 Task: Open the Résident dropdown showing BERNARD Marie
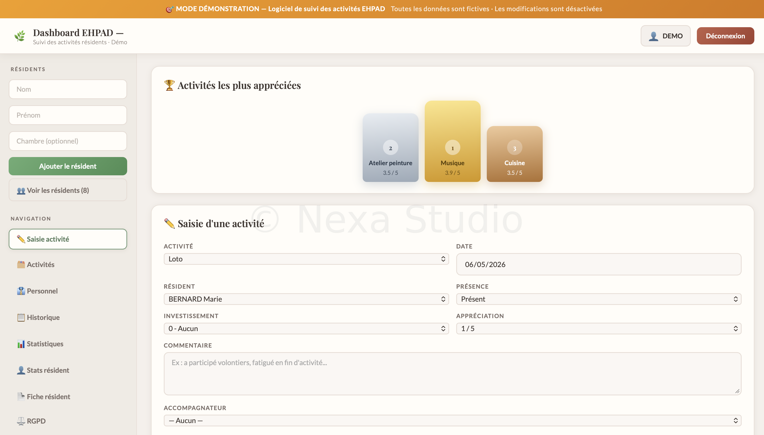[306, 299]
